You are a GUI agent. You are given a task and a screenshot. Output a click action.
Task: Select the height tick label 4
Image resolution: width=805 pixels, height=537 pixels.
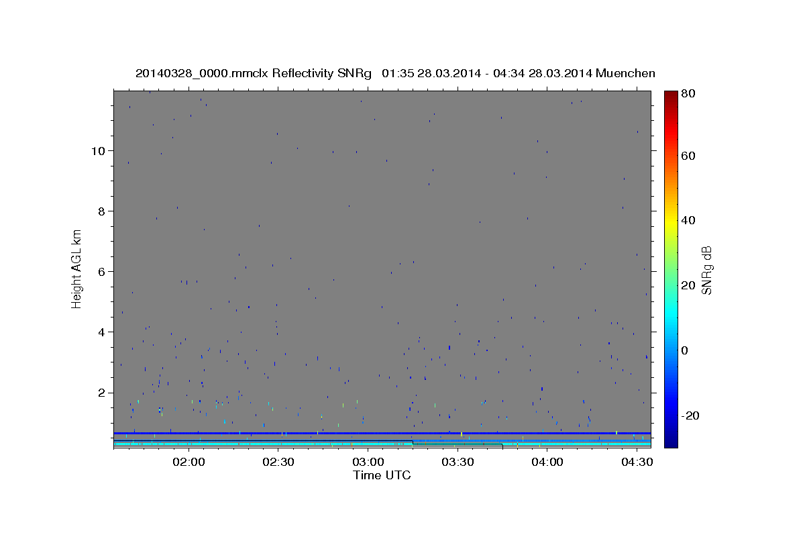coord(101,332)
